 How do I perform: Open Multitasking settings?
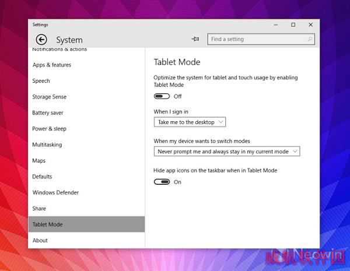[86, 145]
